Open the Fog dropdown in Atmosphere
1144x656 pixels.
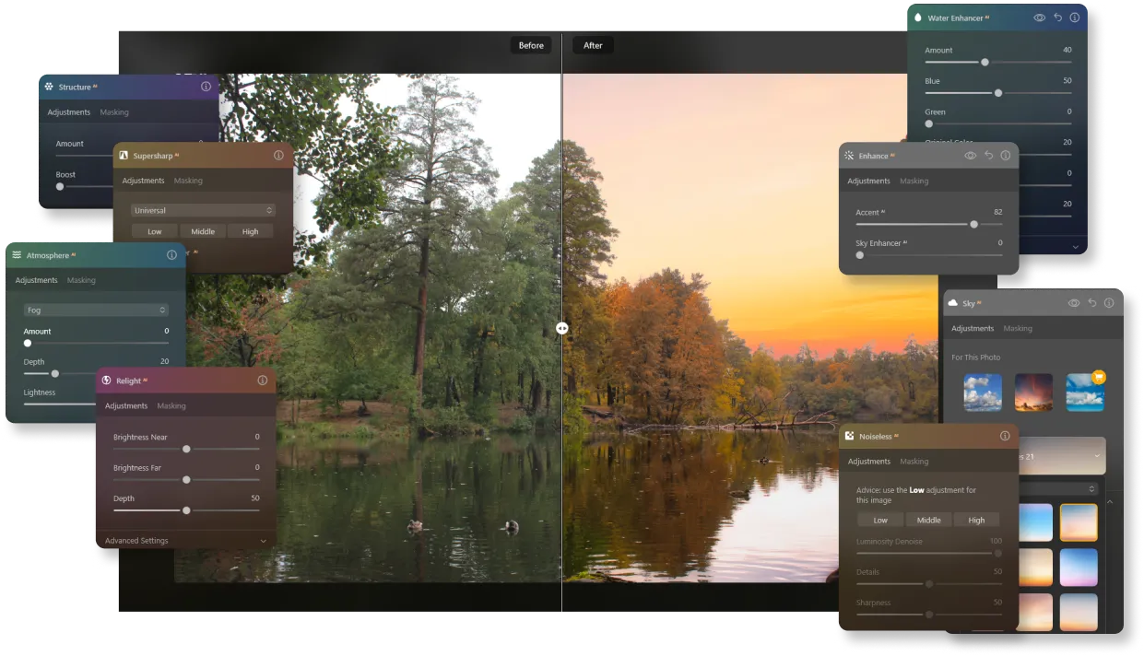(x=96, y=310)
